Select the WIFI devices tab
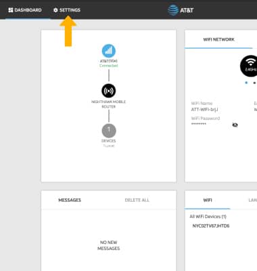The width and height of the screenshot is (257, 271). coord(208,200)
